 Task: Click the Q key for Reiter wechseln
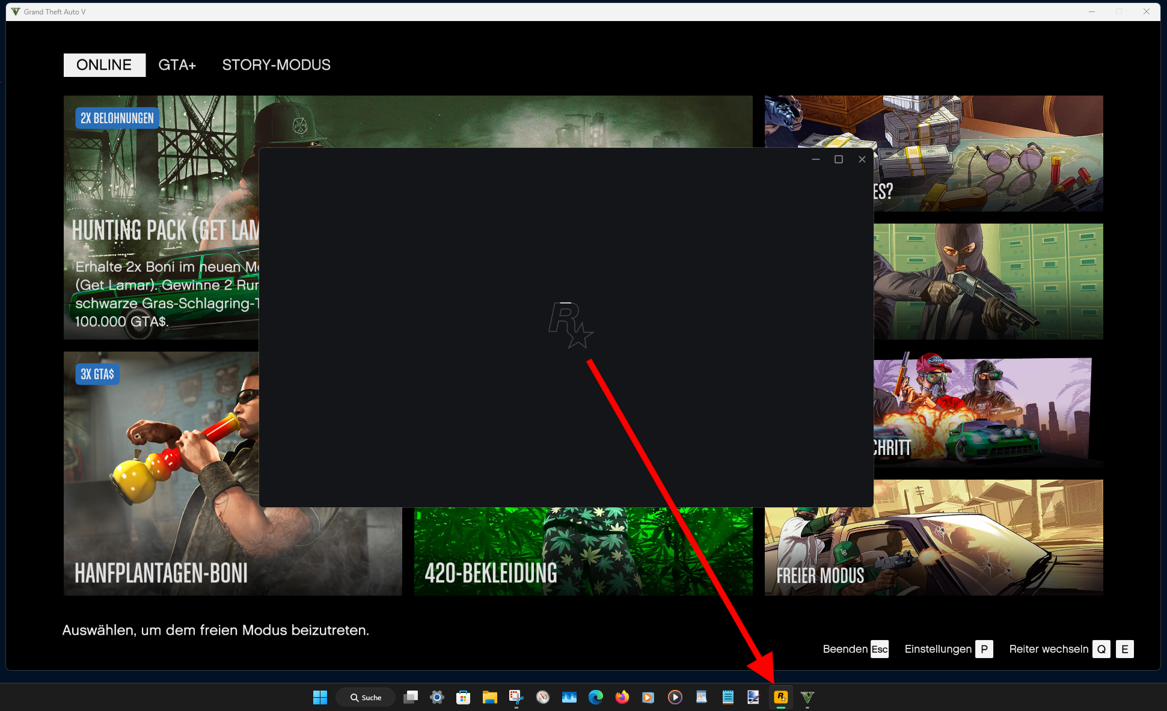pyautogui.click(x=1101, y=649)
